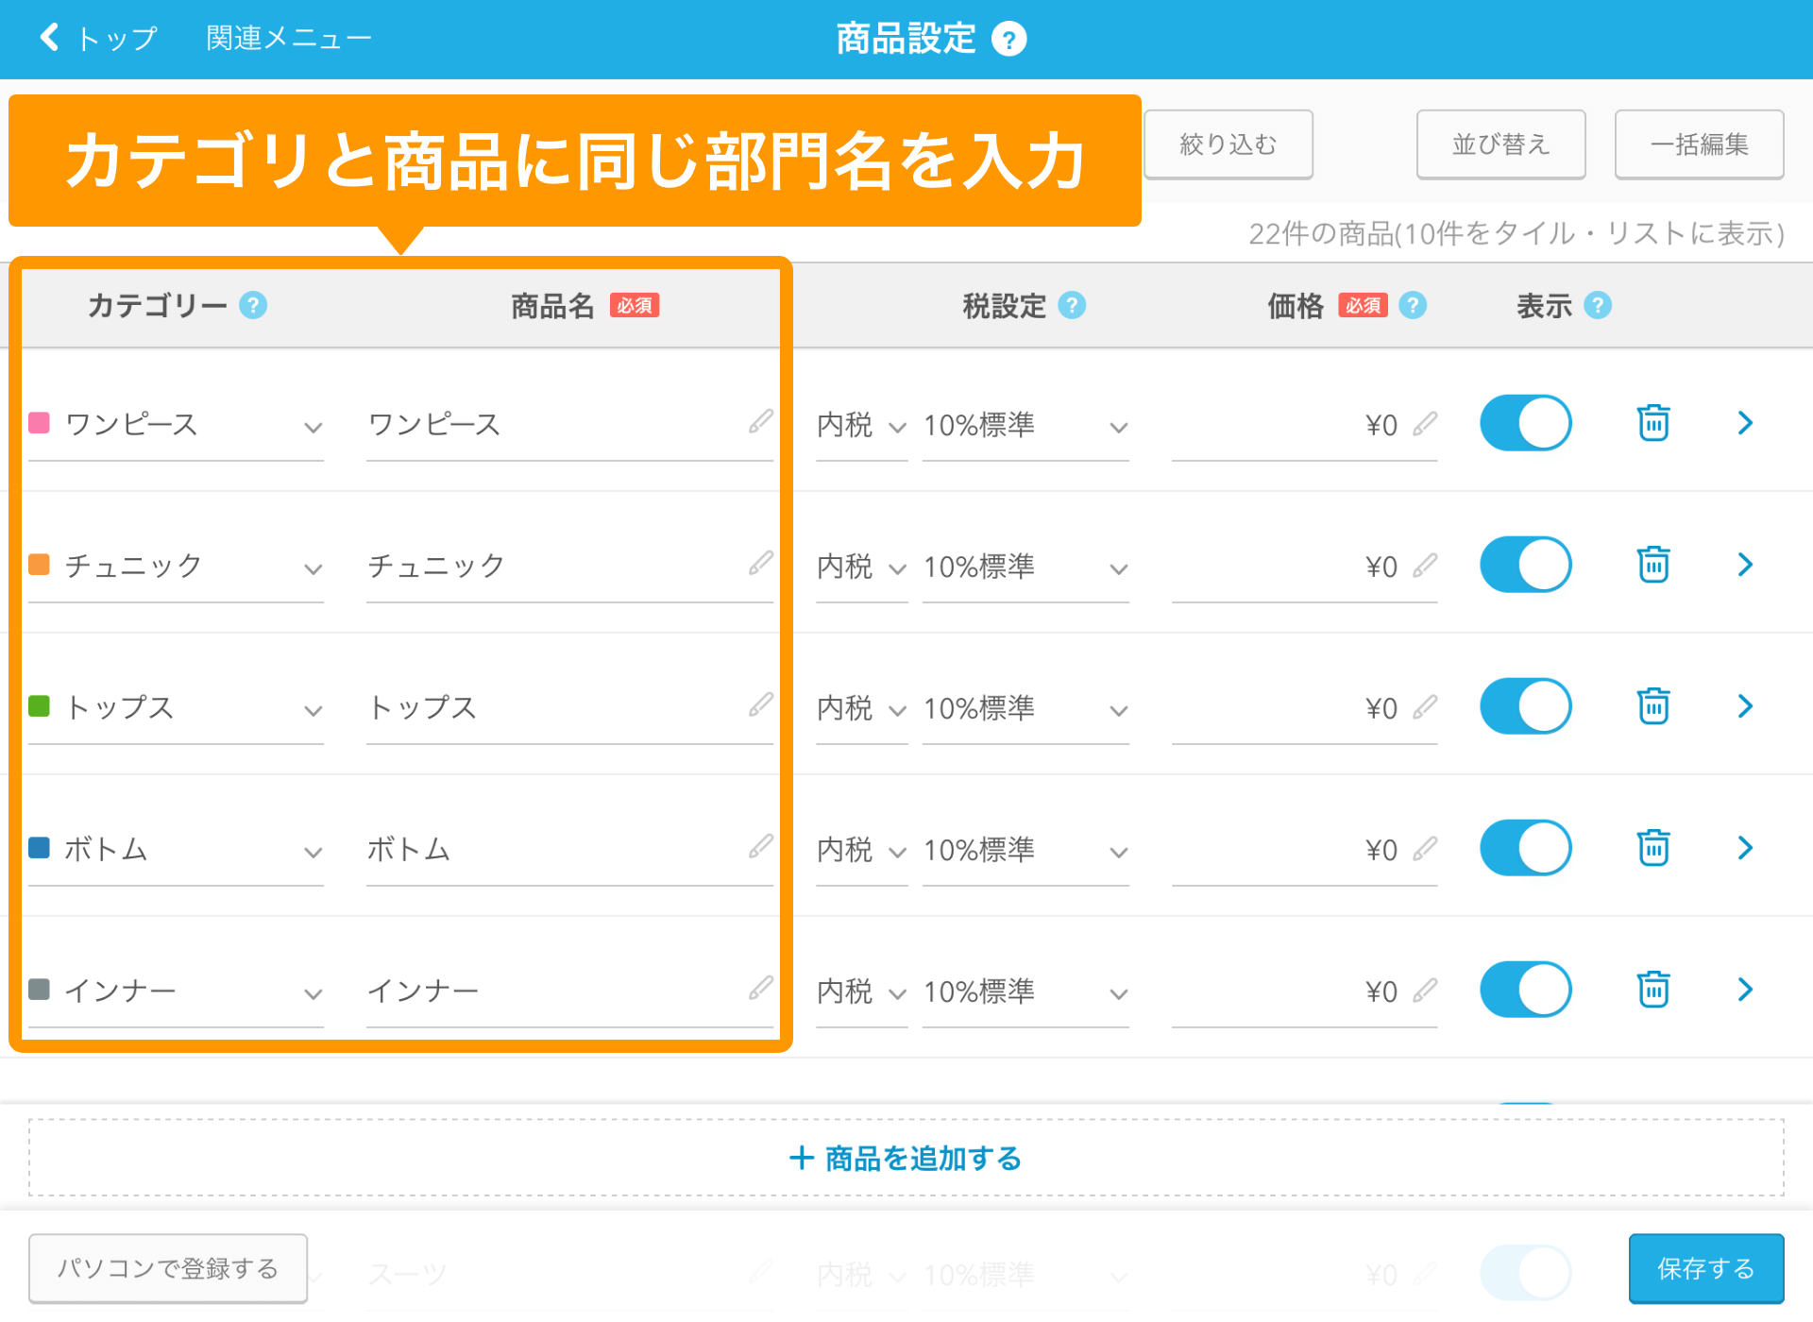This screenshot has width=1813, height=1322.
Task: Click ¥0 price field in チュニック row
Action: [1304, 568]
